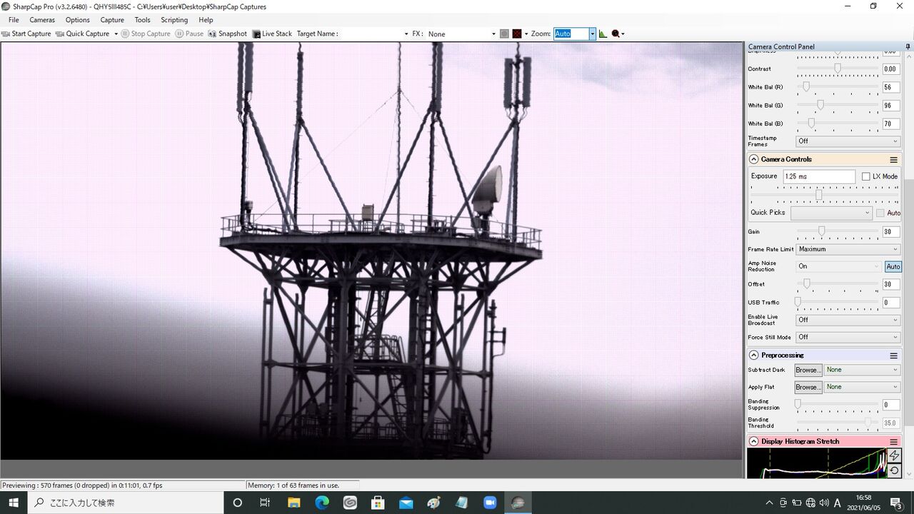The width and height of the screenshot is (914, 514).
Task: Open the Zoom level dropdown arrow
Action: [592, 34]
